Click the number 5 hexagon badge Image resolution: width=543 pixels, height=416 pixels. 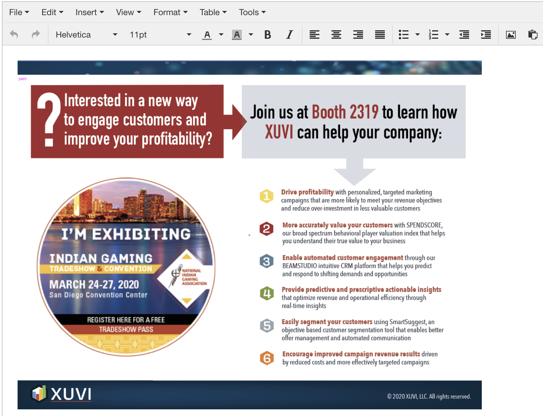pos(267,326)
